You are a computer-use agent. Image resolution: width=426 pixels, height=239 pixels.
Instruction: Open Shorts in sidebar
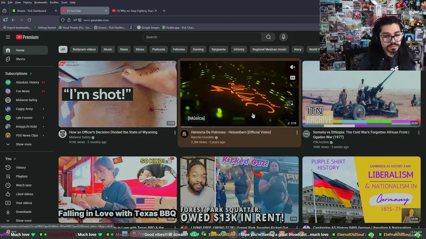[25, 59]
